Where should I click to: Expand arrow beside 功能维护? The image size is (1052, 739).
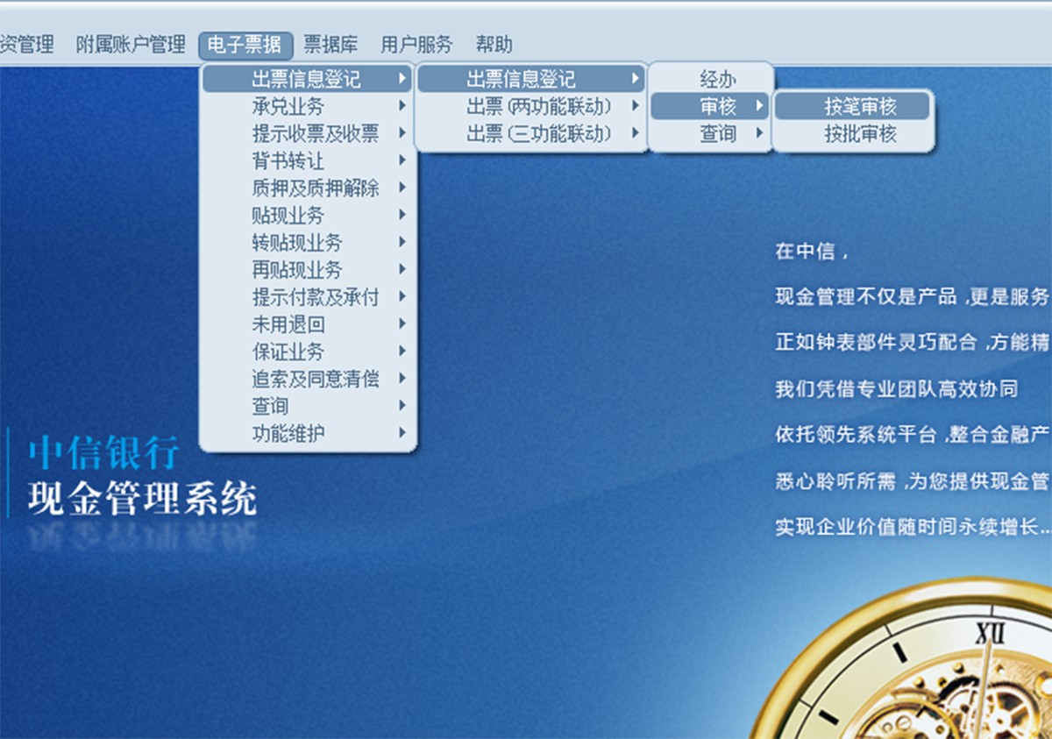(402, 432)
